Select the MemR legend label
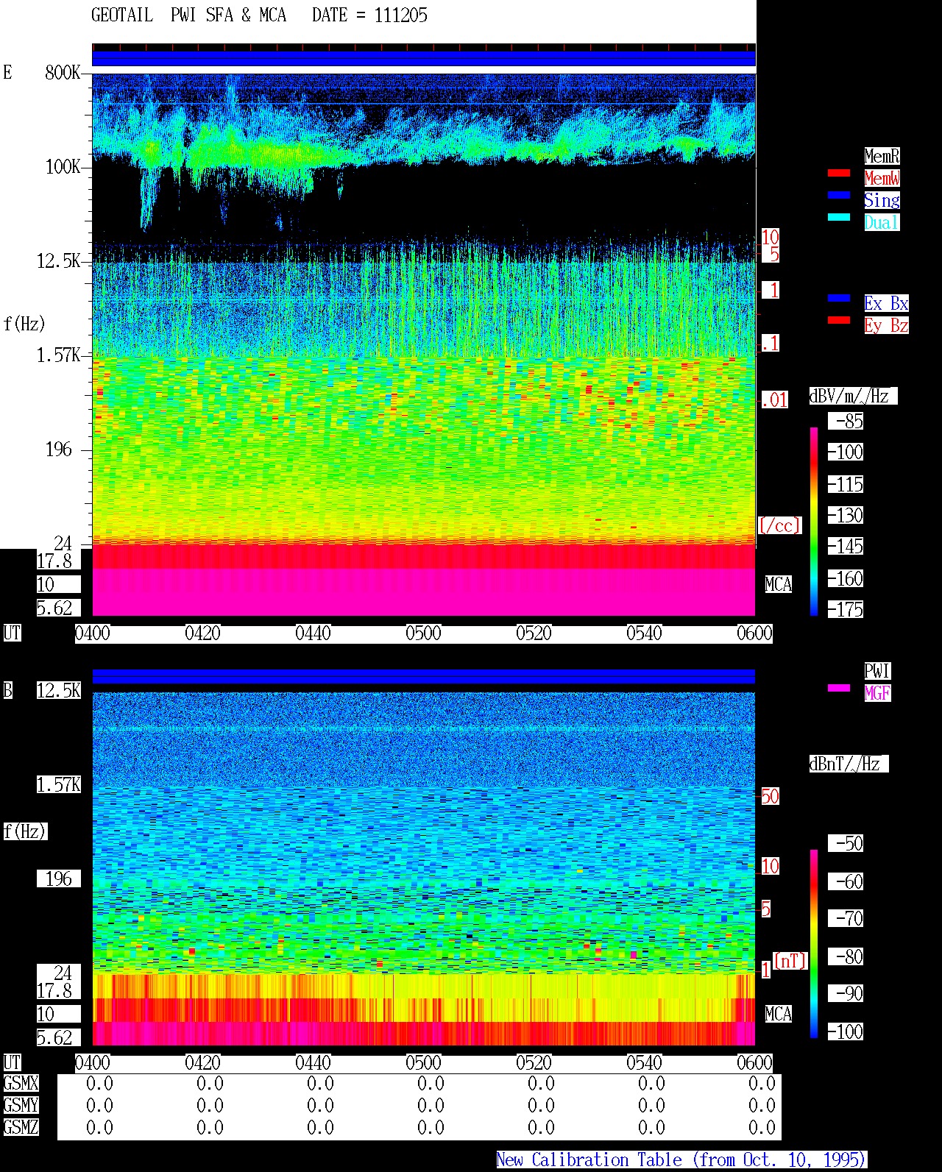 pos(882,156)
